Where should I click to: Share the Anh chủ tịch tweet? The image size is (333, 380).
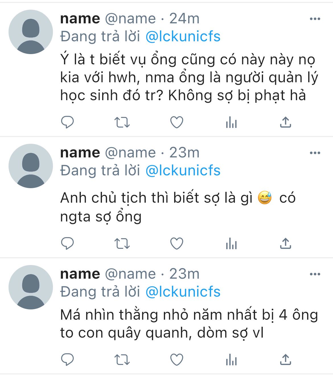tap(285, 243)
